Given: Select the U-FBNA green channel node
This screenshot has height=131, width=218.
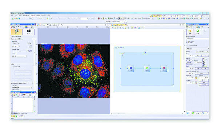Looking at the screenshot, I should [147, 69].
